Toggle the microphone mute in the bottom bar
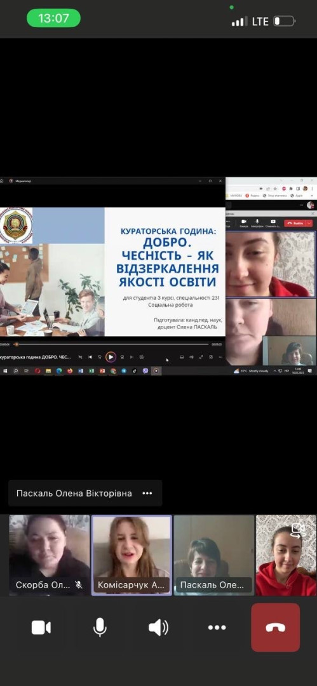Viewport: 317px width, 686px height. [100, 628]
